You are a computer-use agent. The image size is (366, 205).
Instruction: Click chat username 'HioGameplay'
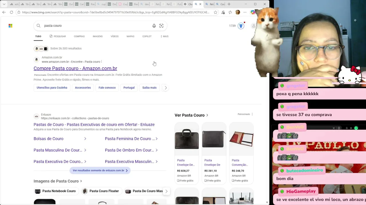[x=301, y=191]
